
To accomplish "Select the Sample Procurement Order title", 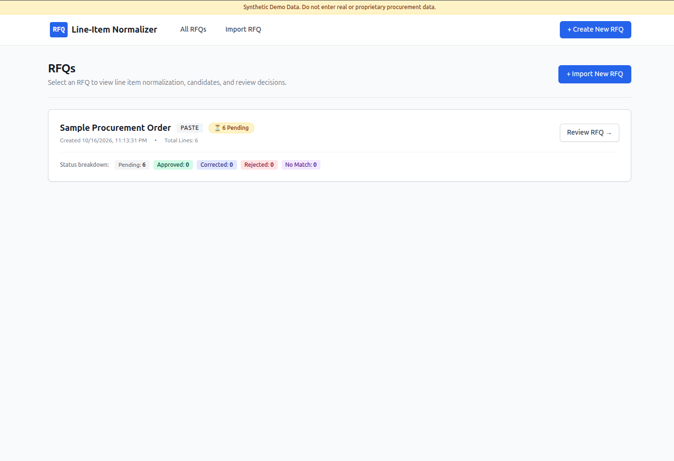I will [x=115, y=128].
